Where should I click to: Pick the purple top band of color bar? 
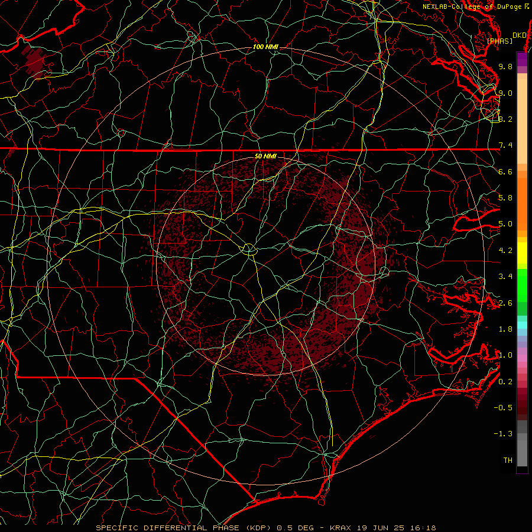(522, 59)
